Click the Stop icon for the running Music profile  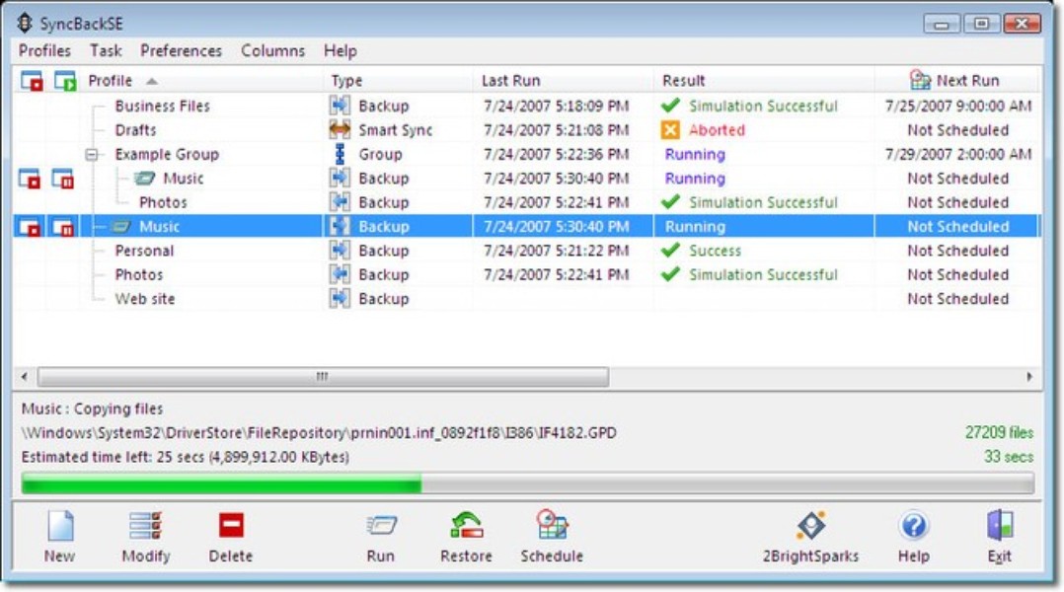pos(32,226)
